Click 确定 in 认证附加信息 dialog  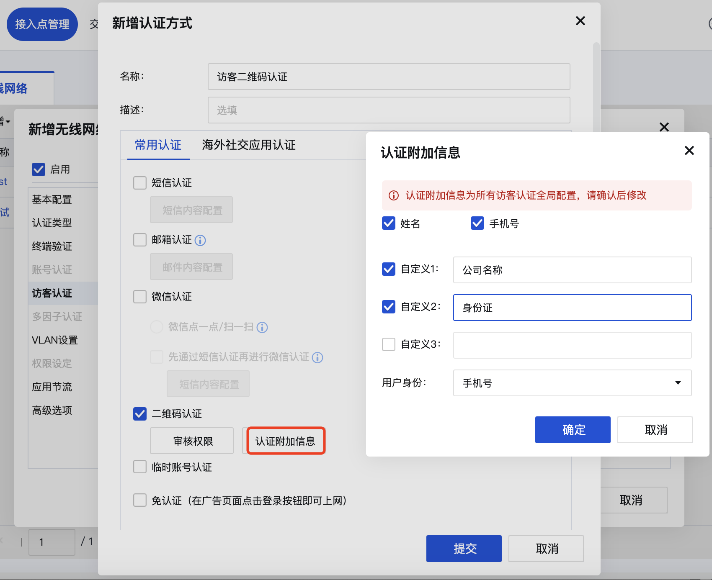click(x=573, y=430)
